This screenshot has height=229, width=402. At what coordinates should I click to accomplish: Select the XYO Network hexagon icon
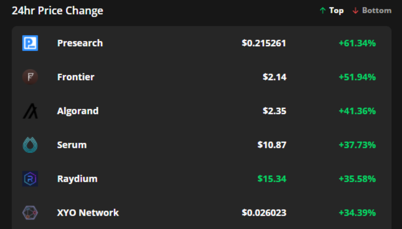coord(30,212)
